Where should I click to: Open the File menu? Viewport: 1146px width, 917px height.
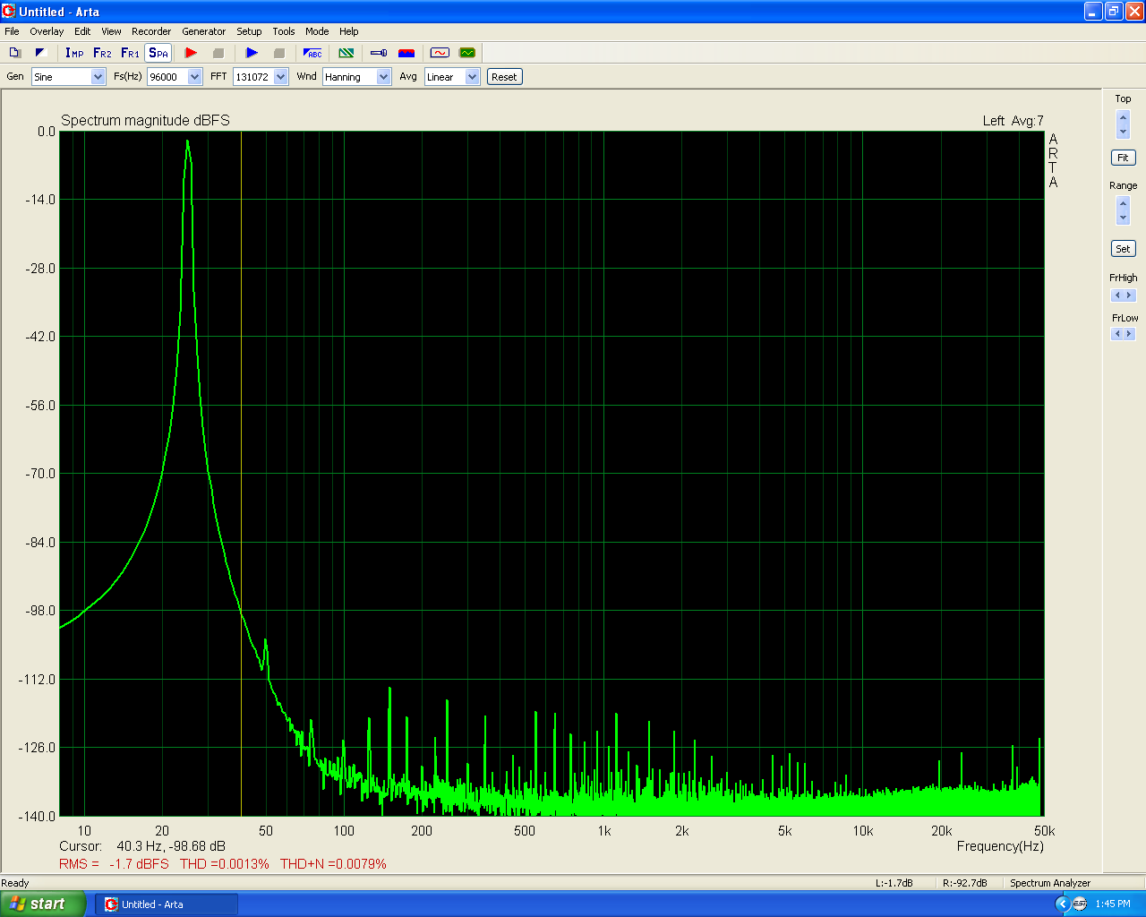click(x=12, y=31)
